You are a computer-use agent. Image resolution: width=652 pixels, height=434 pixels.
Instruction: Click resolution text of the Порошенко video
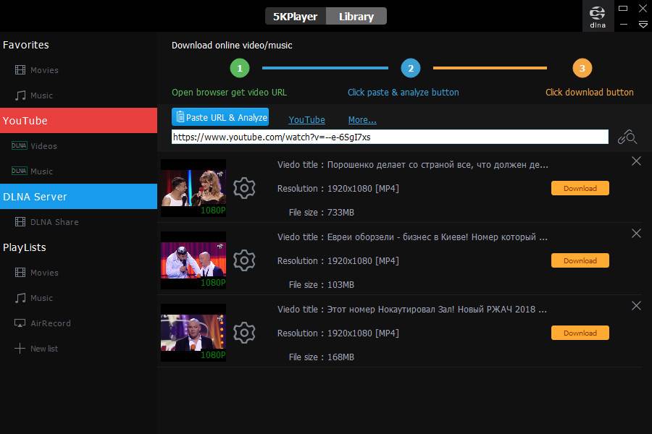(338, 189)
